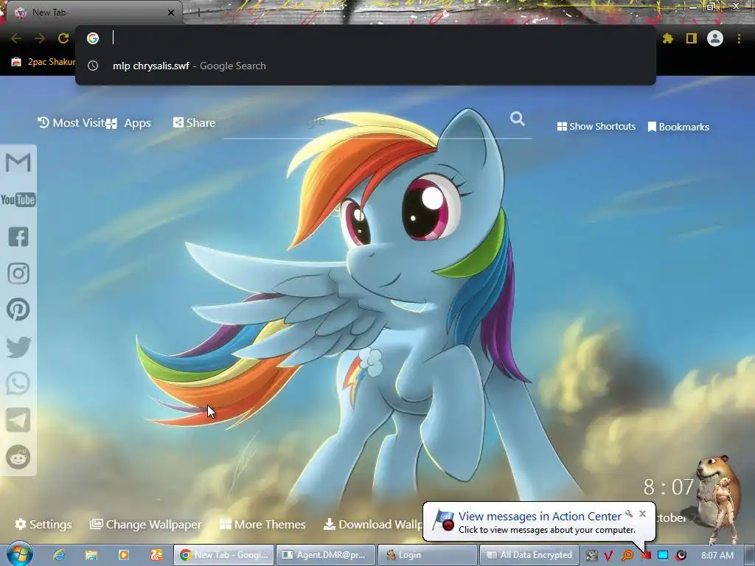Open the page Bookmarks link
The height and width of the screenshot is (566, 755).
(678, 127)
